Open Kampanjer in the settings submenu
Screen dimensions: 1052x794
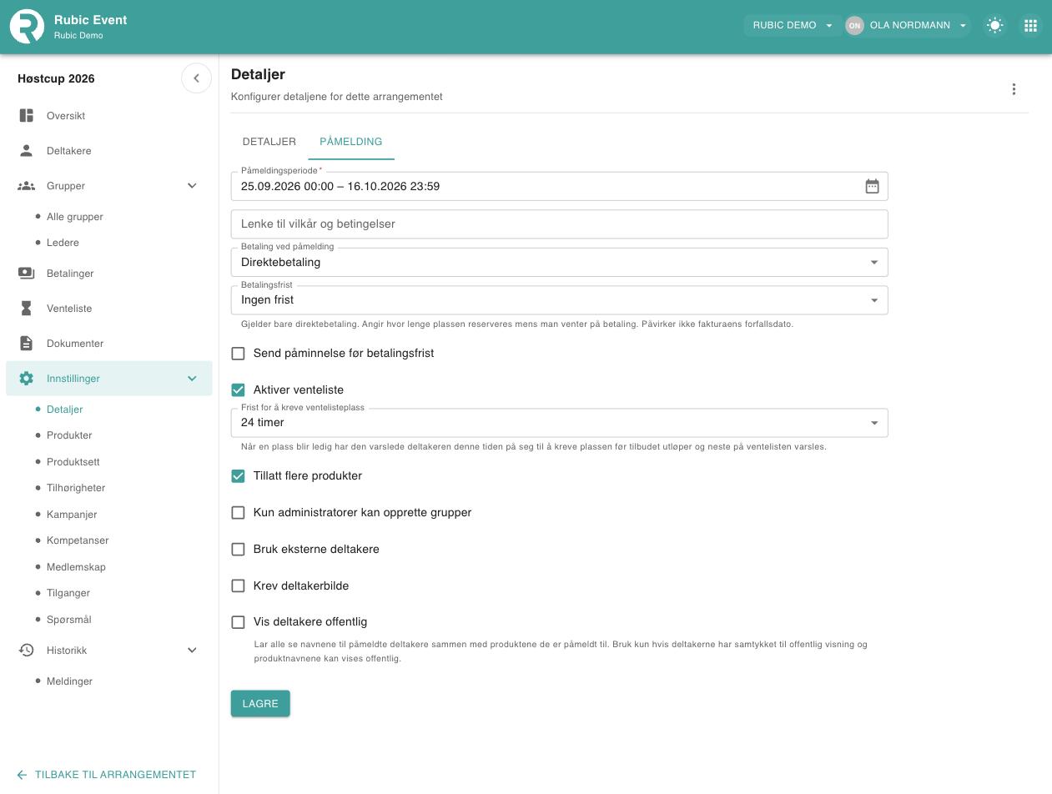[72, 515]
